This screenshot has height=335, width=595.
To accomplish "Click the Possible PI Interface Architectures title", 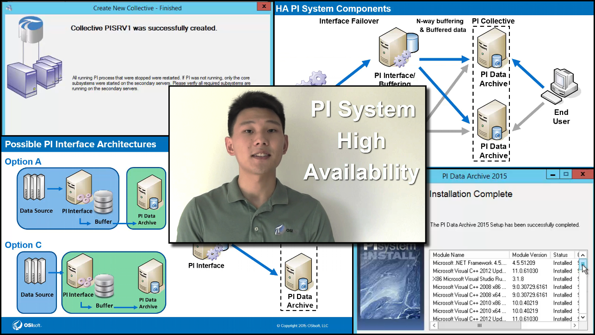I will point(81,144).
